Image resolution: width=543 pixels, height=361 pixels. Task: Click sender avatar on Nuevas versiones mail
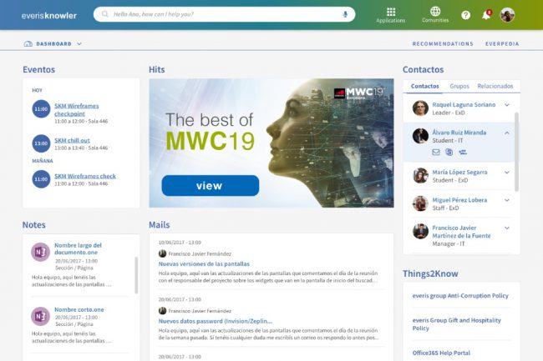pos(162,253)
